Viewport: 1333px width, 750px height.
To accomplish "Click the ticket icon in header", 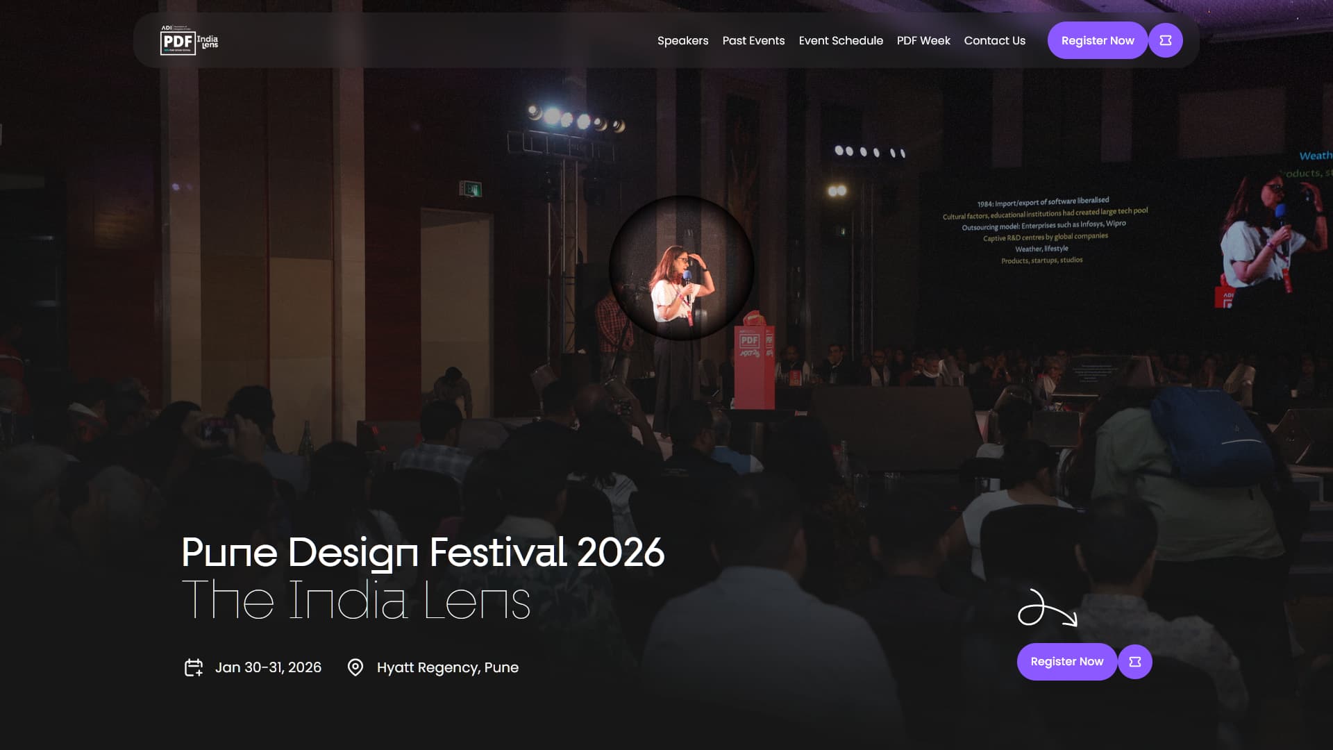I will (x=1166, y=40).
